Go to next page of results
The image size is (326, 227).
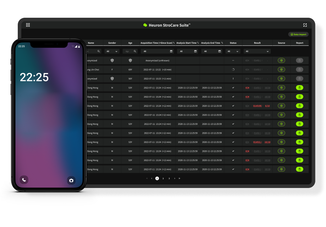coord(175,178)
